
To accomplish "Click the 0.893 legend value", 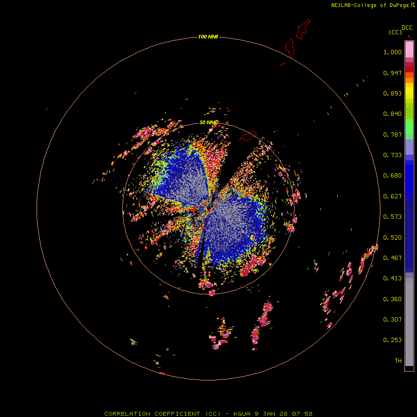I will click(x=392, y=93).
